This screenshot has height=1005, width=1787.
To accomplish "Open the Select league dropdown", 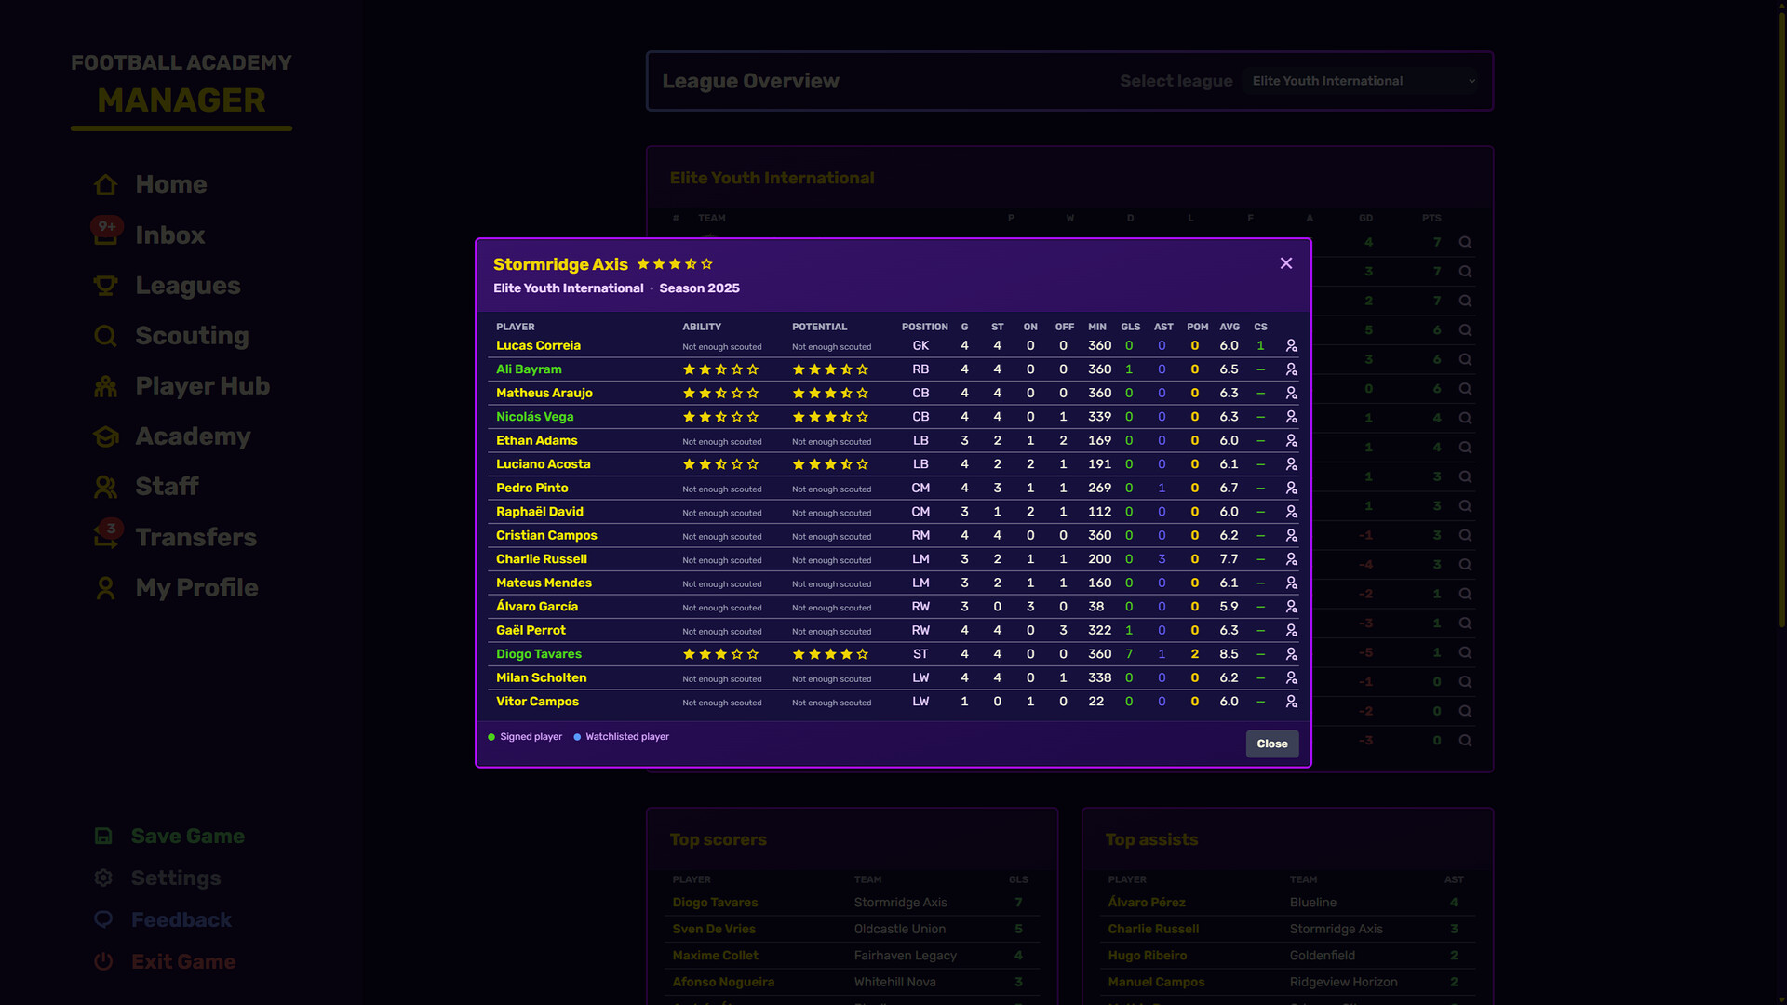I will 1362,81.
